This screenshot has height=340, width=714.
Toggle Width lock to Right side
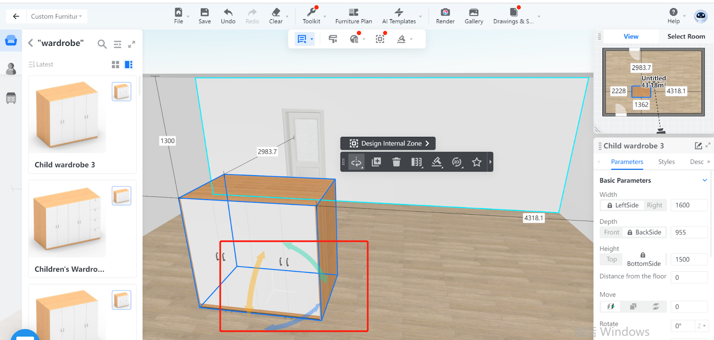coord(654,205)
